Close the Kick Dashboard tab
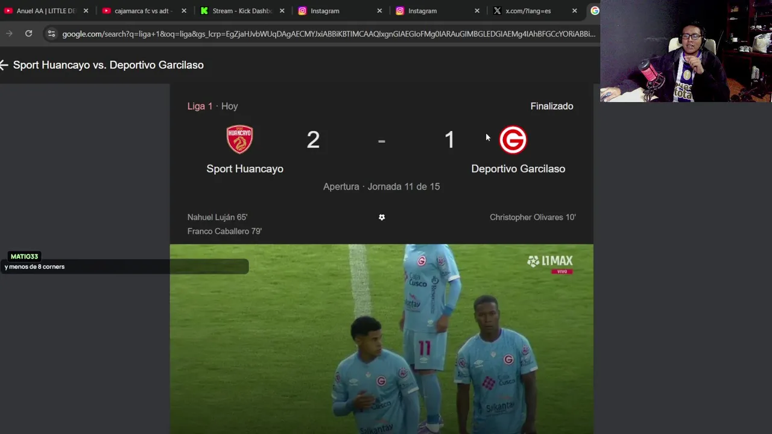This screenshot has width=772, height=434. 282,11
